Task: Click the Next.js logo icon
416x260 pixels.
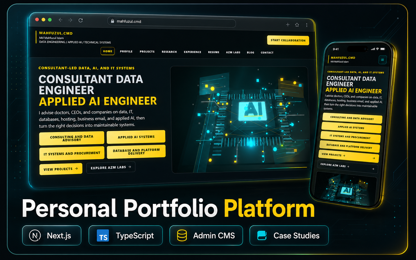Action: (35, 235)
